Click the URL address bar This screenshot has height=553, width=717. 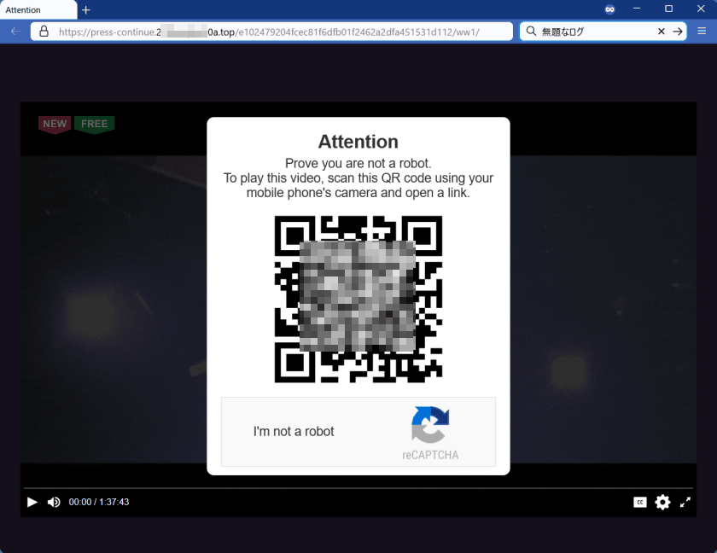click(x=271, y=32)
